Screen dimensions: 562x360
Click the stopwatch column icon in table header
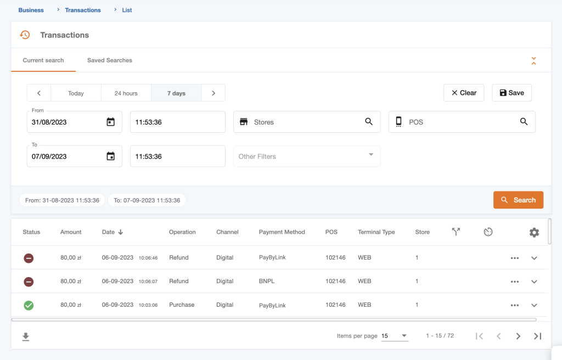pos(488,232)
